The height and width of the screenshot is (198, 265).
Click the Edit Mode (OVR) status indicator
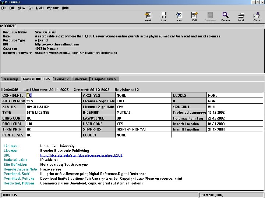point(211,195)
